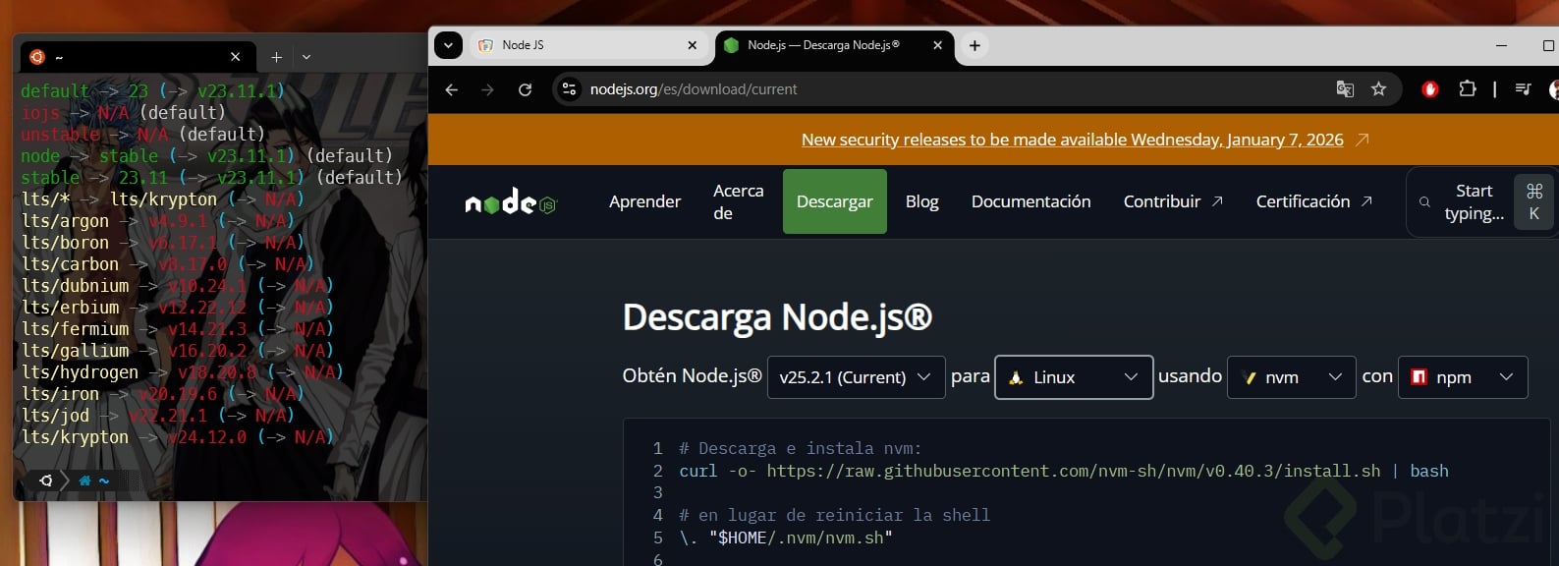
Task: Select the Node.js — Descarga Node.js tab
Action: tap(833, 45)
